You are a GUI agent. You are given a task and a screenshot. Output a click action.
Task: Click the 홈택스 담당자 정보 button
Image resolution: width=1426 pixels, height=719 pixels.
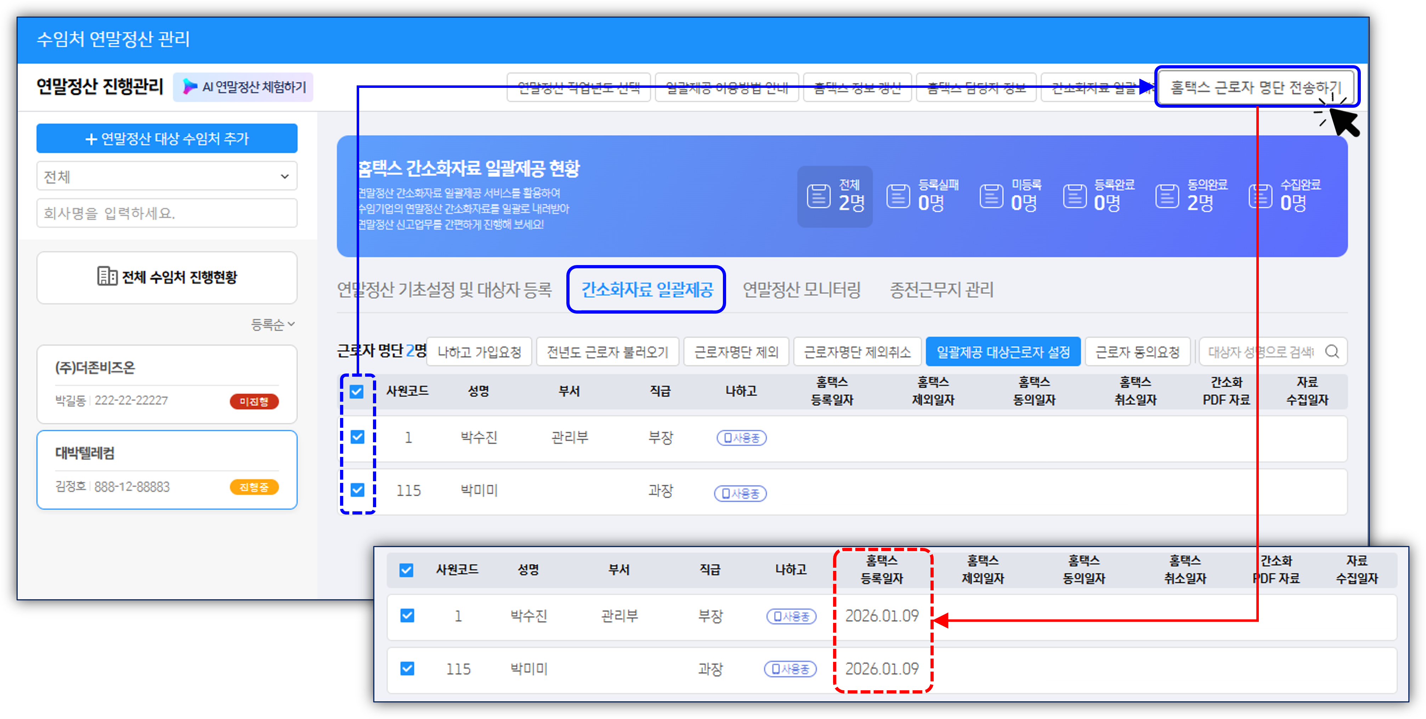coord(976,87)
